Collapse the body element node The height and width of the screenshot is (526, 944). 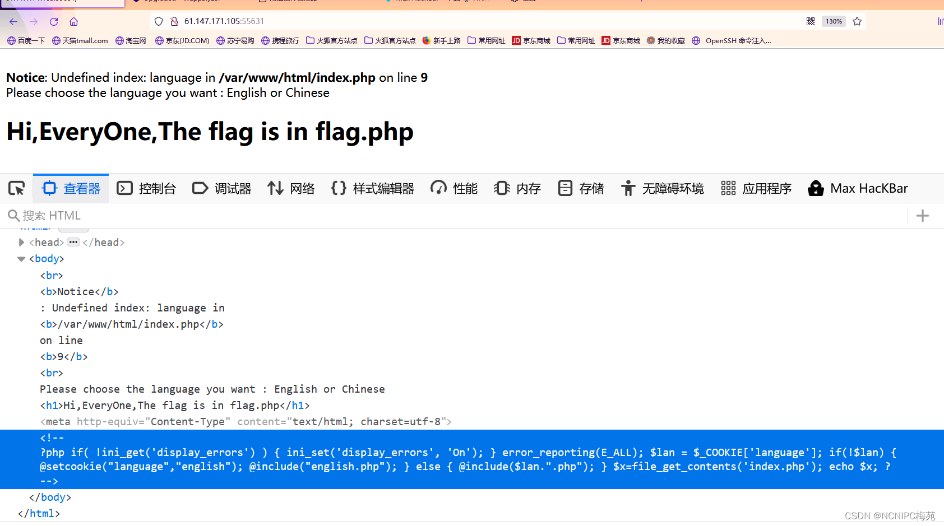[x=21, y=259]
